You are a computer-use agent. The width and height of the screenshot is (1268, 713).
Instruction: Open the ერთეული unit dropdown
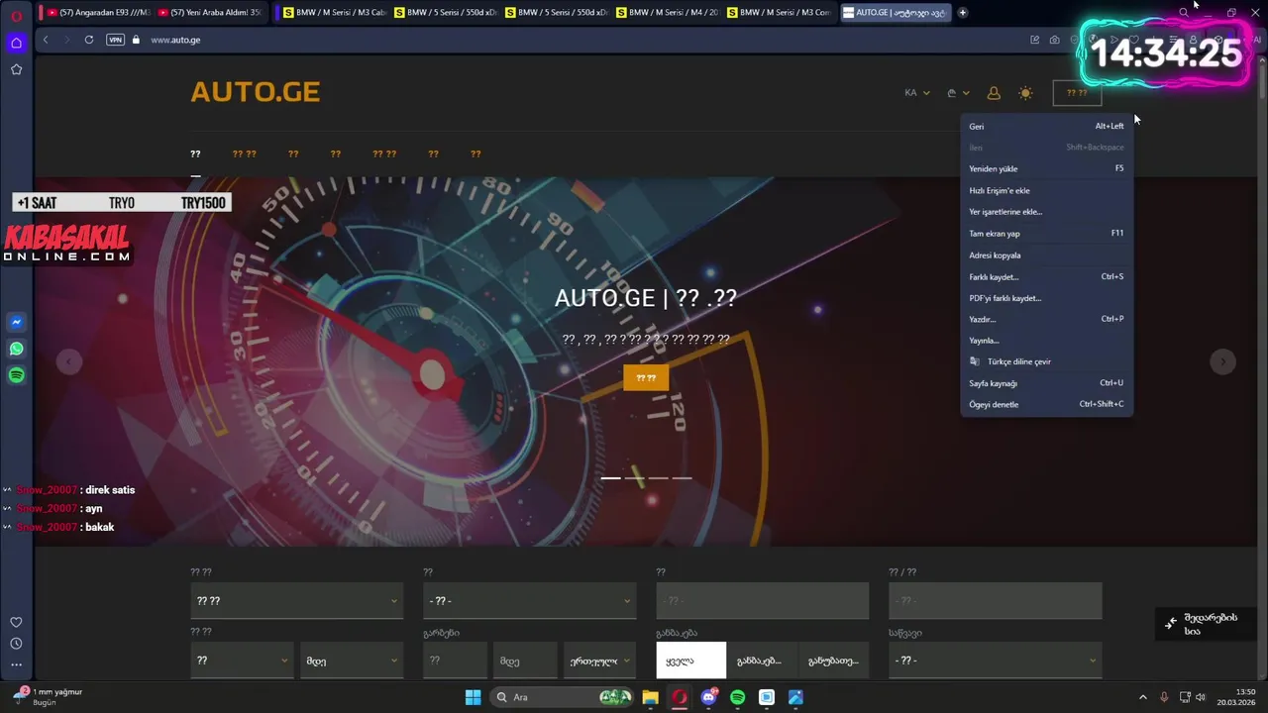(599, 661)
